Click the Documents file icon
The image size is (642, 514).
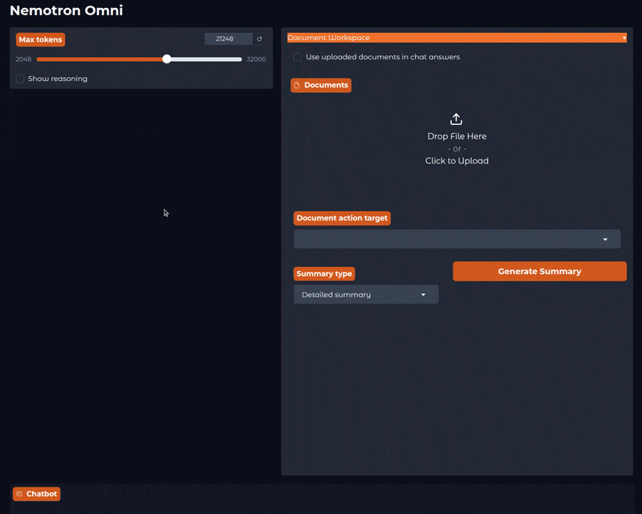pyautogui.click(x=297, y=85)
